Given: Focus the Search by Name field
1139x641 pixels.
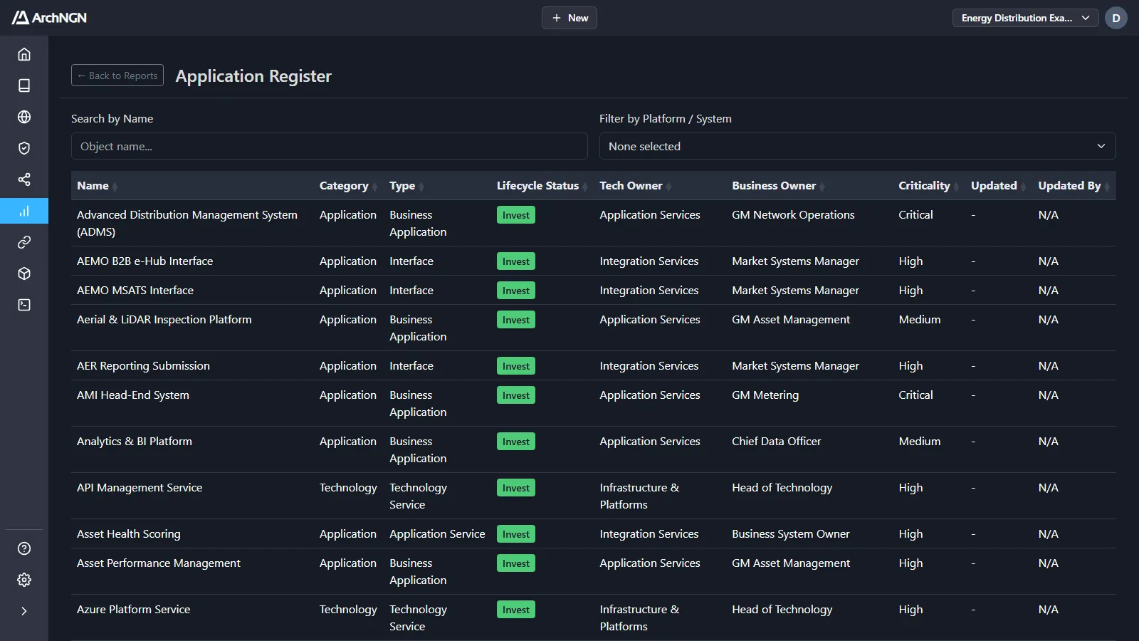Looking at the screenshot, I should click(330, 146).
